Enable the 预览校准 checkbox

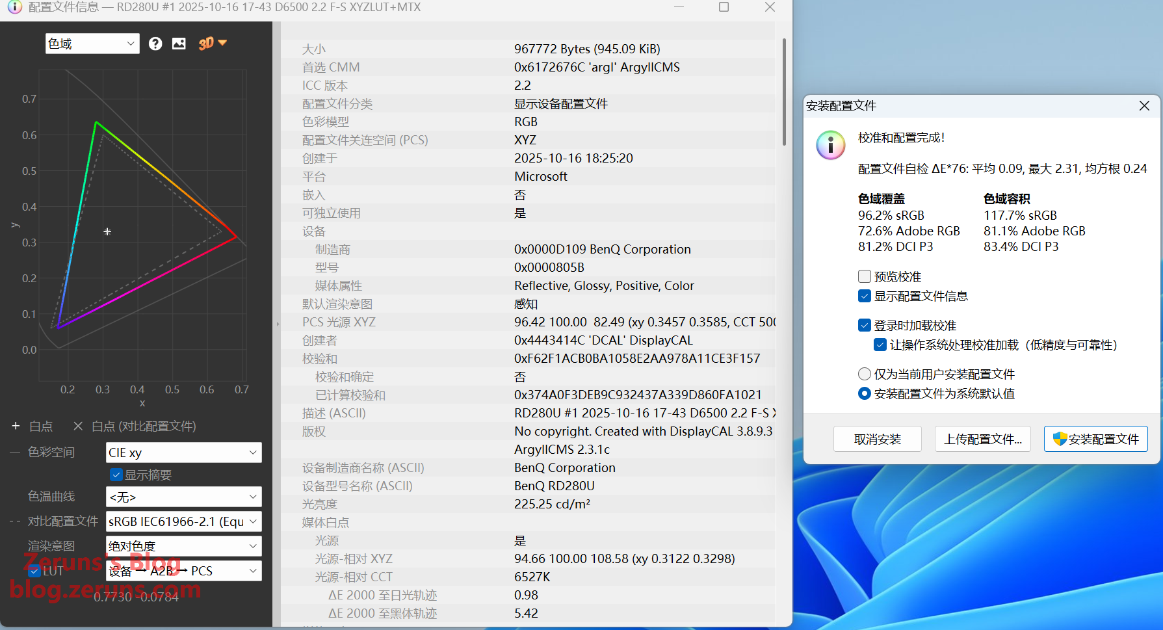(x=865, y=276)
